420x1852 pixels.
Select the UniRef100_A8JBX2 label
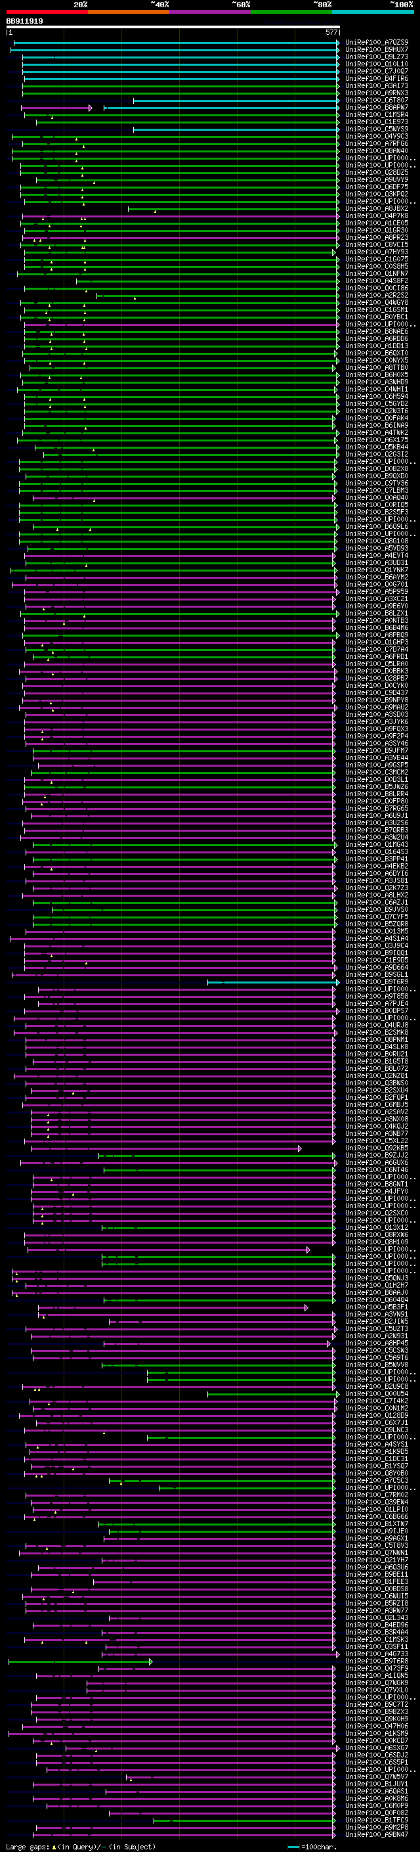[x=377, y=208]
